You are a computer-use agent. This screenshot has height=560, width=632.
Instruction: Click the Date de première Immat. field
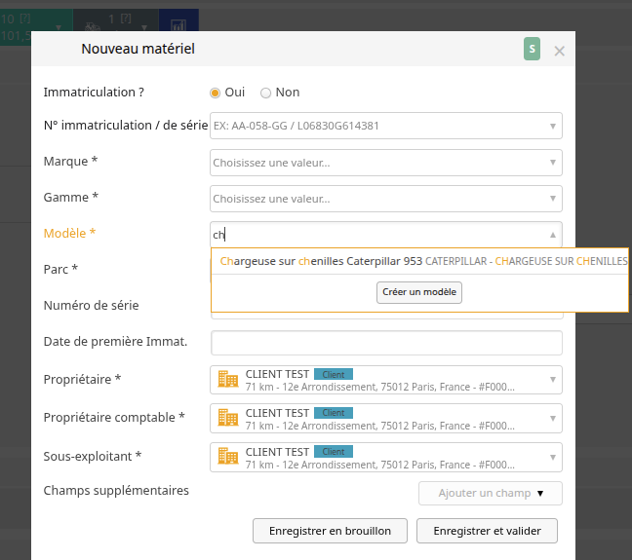[x=386, y=343]
